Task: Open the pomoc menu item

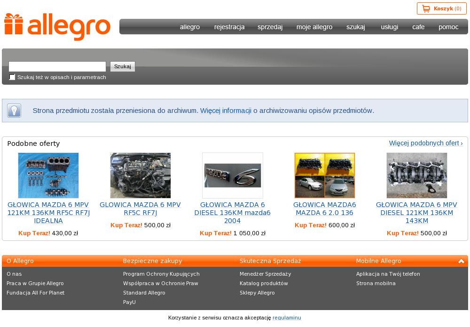Action: [x=448, y=27]
